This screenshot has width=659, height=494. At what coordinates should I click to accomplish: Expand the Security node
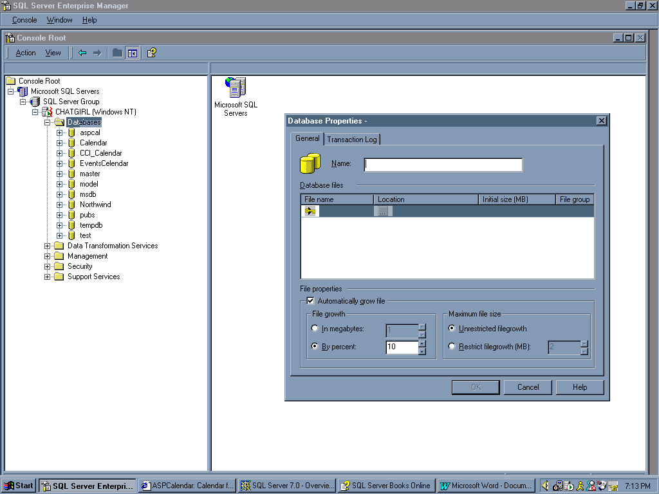click(47, 267)
